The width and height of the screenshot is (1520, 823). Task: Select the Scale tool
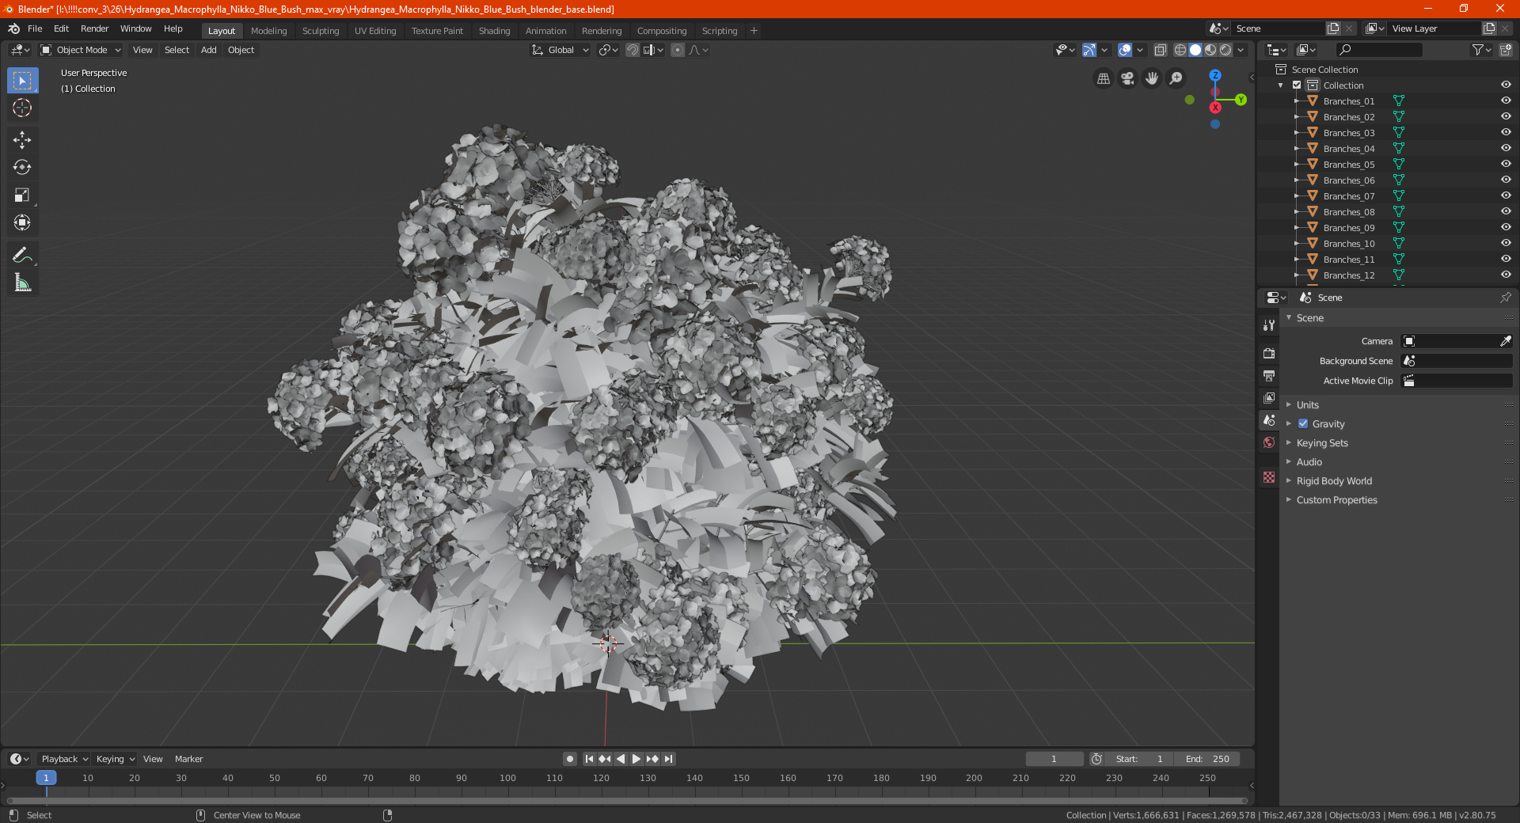[22, 195]
